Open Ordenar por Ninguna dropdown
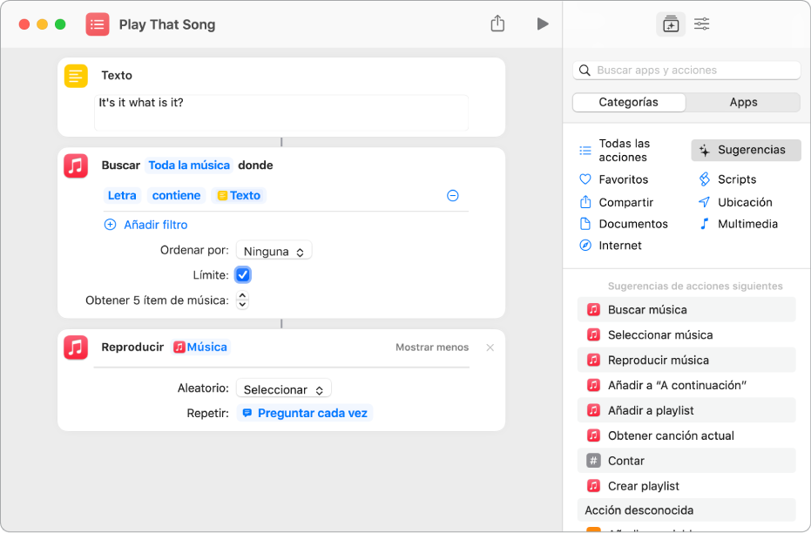Screen dimensions: 811x533 [x=274, y=251]
